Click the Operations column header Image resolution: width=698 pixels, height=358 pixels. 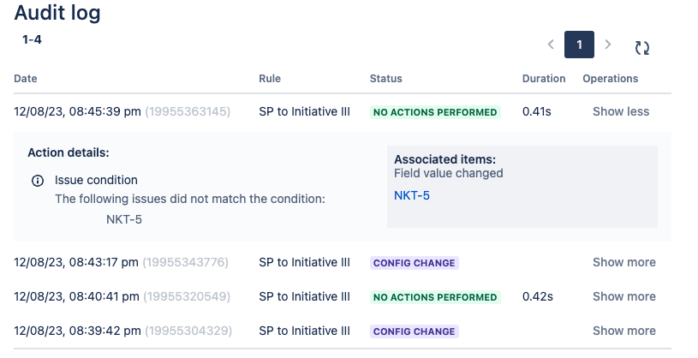(x=610, y=79)
